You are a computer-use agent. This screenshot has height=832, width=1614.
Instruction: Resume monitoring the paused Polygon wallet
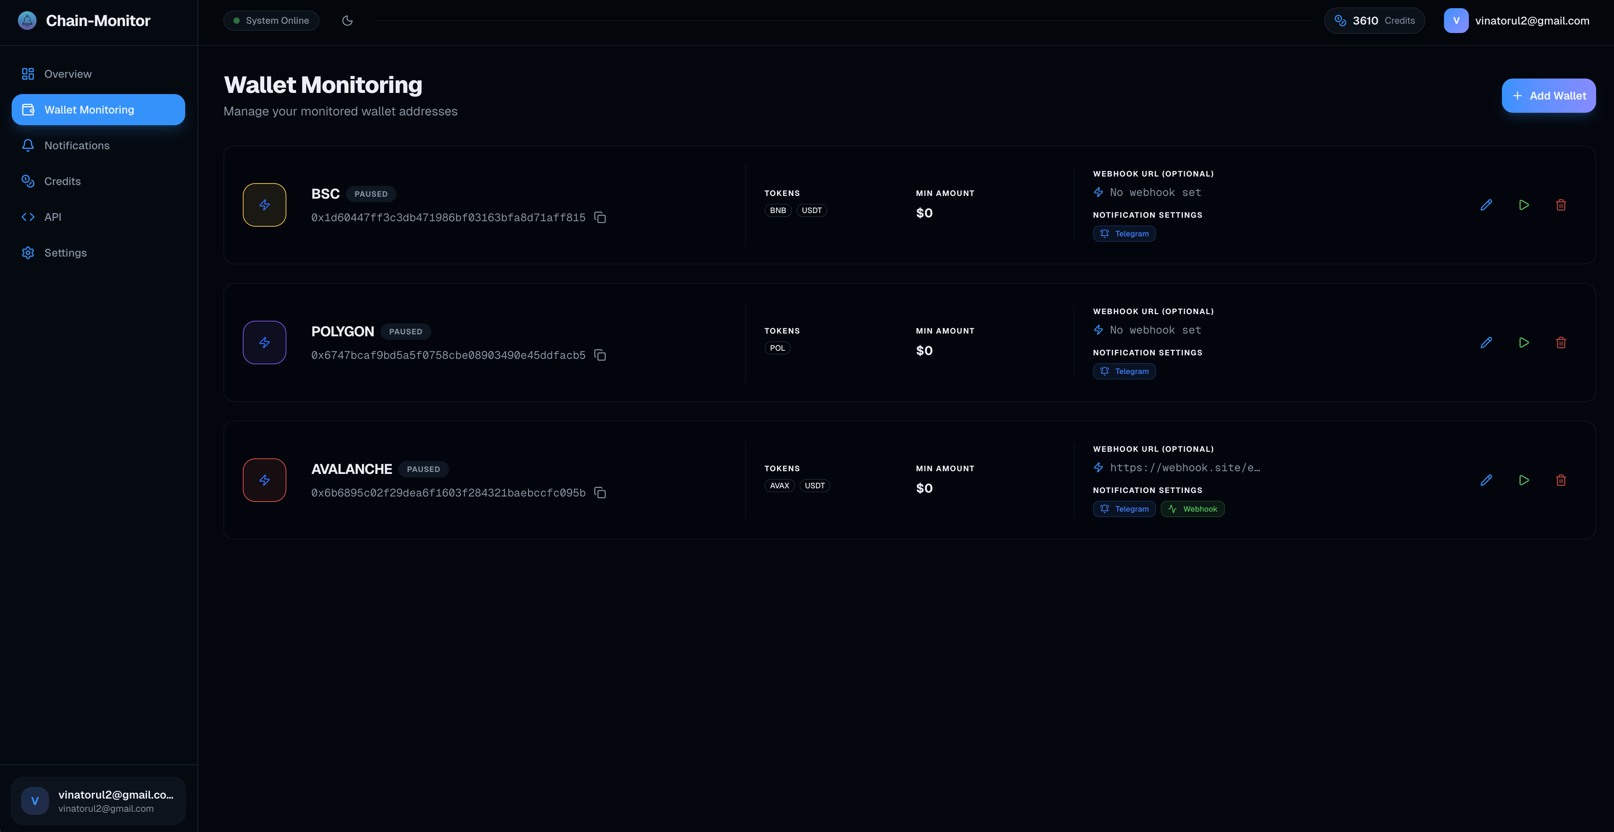point(1525,343)
